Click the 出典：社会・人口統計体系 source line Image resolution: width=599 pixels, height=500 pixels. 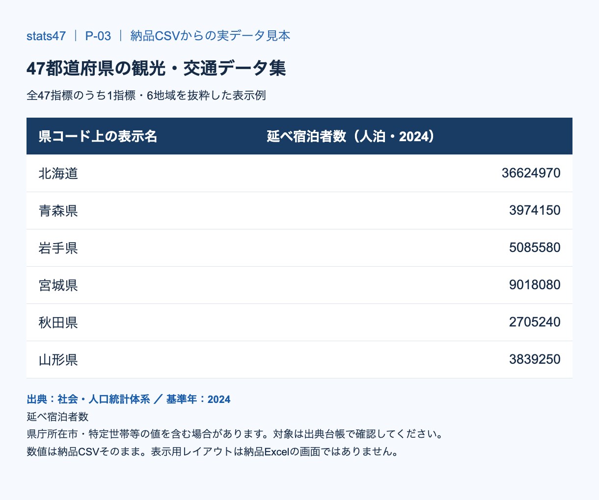129,399
